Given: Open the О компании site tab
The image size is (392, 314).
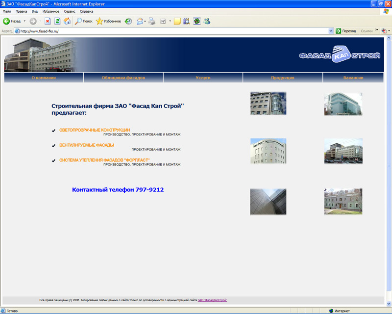Looking at the screenshot, I should (x=44, y=78).
